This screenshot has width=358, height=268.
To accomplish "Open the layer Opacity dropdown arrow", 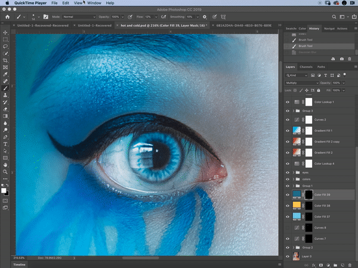I will 344,83.
